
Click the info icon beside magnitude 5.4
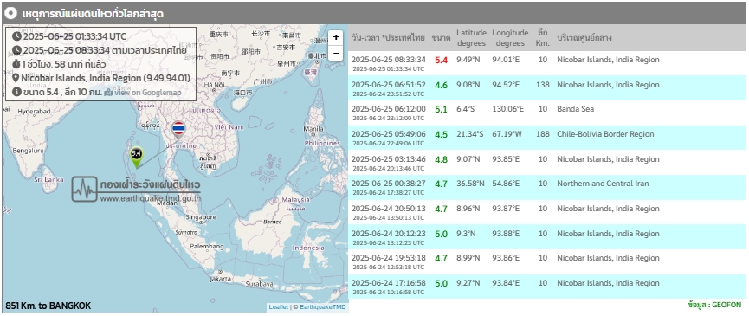[16, 92]
